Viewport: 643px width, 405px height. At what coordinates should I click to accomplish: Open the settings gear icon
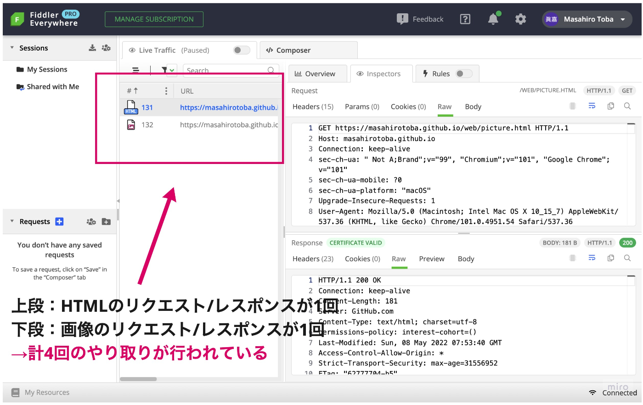[x=520, y=19]
